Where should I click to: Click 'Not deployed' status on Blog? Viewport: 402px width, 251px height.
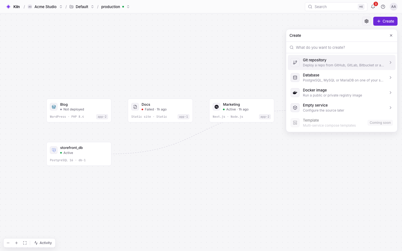click(x=72, y=109)
